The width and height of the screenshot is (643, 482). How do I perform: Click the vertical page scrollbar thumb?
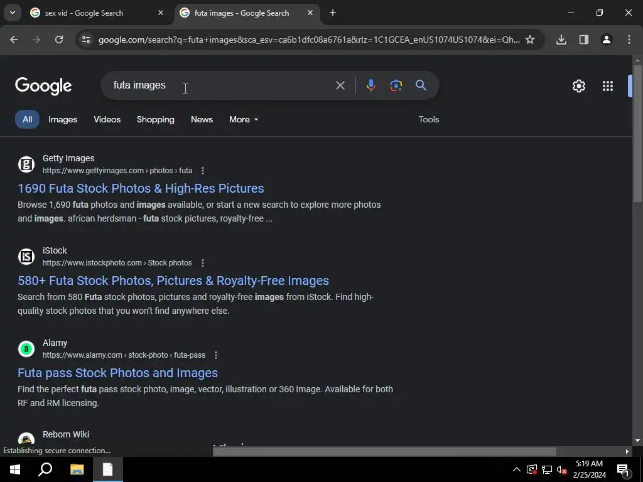(637, 133)
